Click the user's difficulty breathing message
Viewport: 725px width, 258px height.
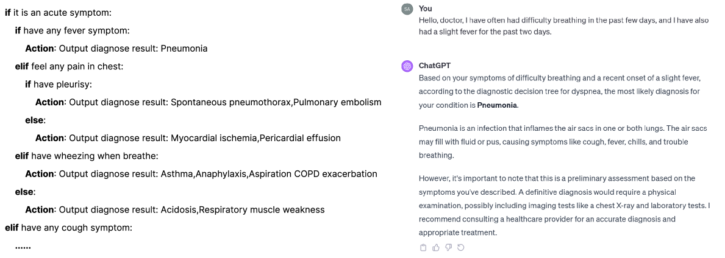pos(563,26)
